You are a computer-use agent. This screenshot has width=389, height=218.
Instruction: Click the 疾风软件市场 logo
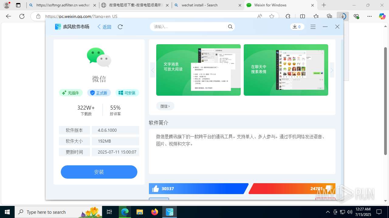tap(72, 27)
